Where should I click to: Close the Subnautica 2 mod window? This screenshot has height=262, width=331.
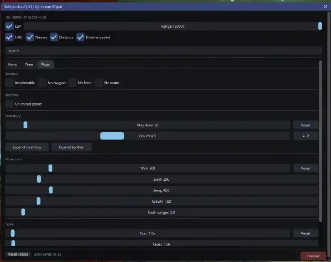(325, 6)
